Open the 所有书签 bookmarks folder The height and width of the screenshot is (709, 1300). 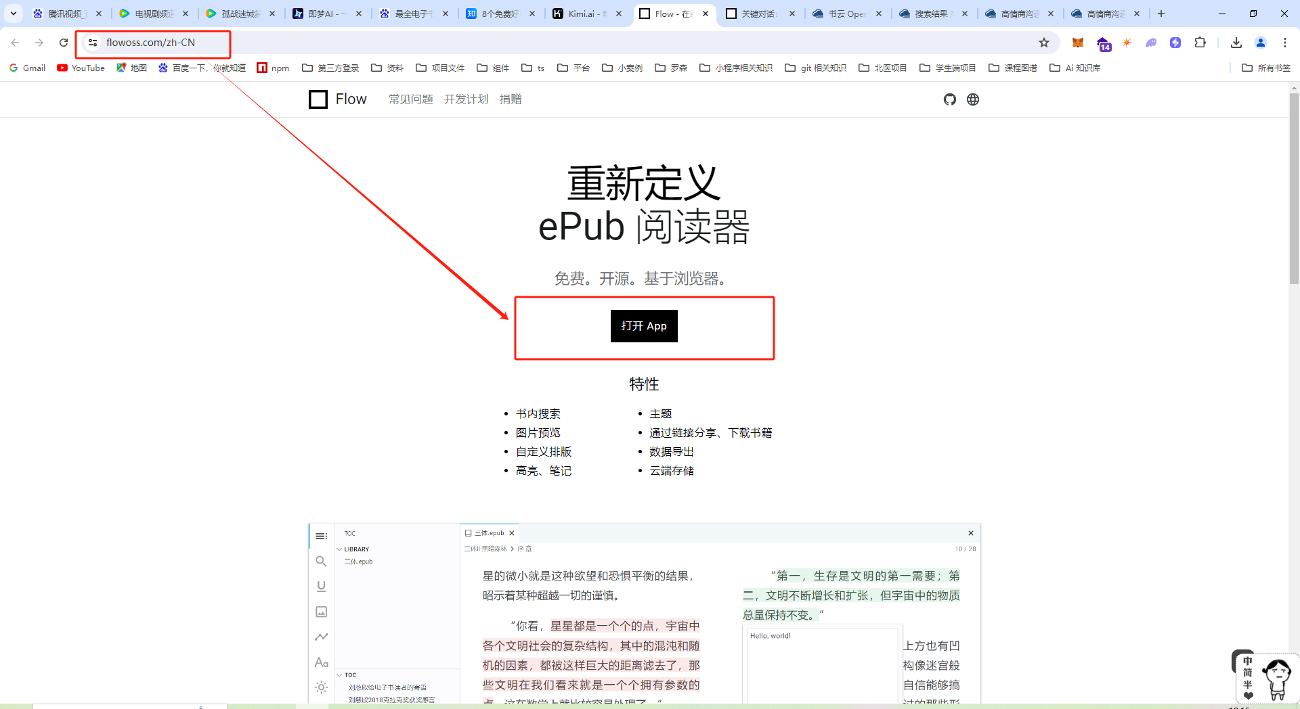[1266, 68]
